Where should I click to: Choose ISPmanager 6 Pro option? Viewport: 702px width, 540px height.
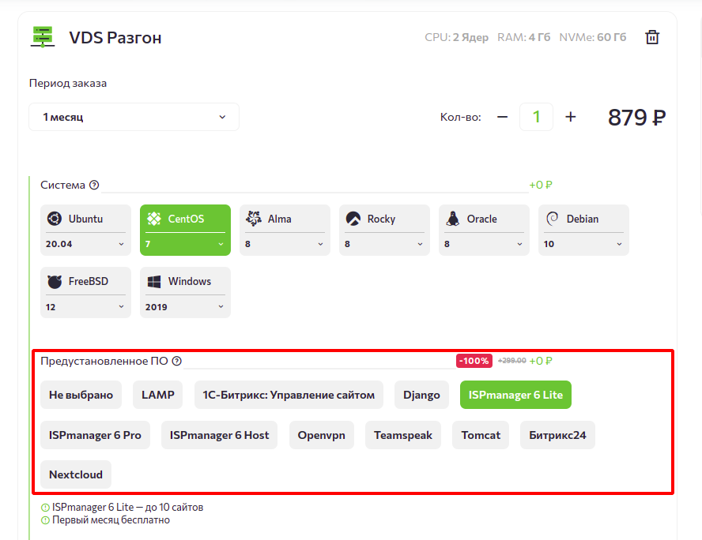[x=95, y=435]
